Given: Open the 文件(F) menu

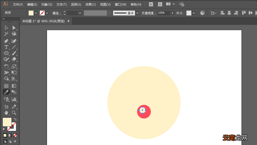Looking at the screenshot, I should (x=18, y=4).
